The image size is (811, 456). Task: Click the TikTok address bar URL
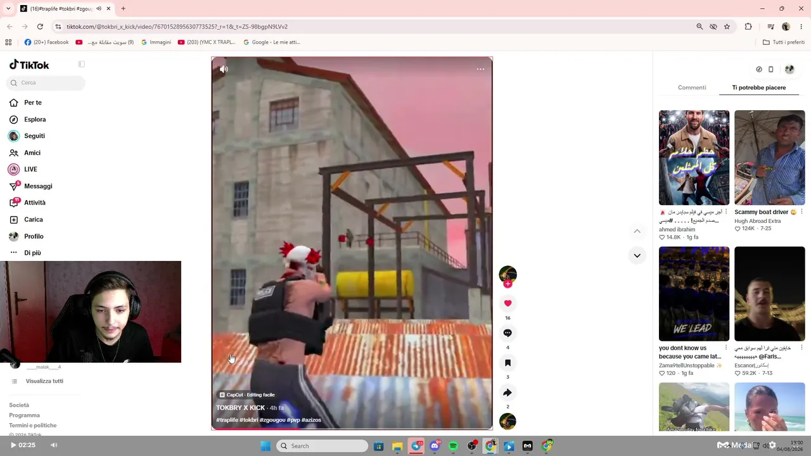coord(177,27)
